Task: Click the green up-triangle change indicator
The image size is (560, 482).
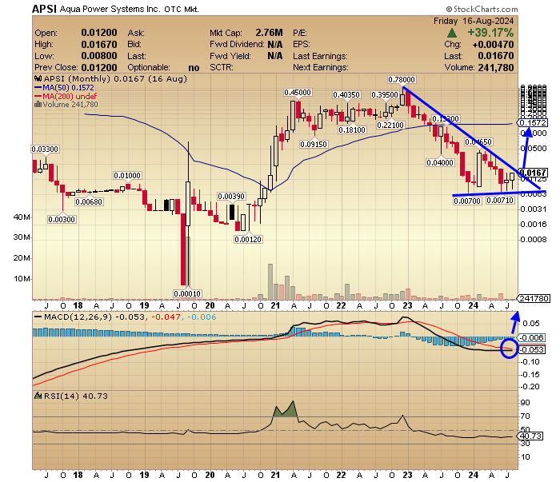Action: 452,34
